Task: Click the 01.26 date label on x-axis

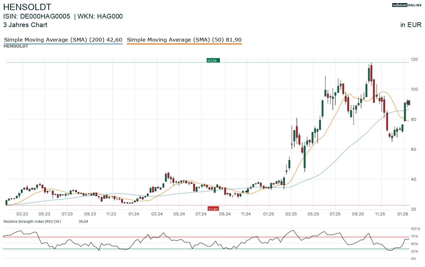Action: click(403, 214)
